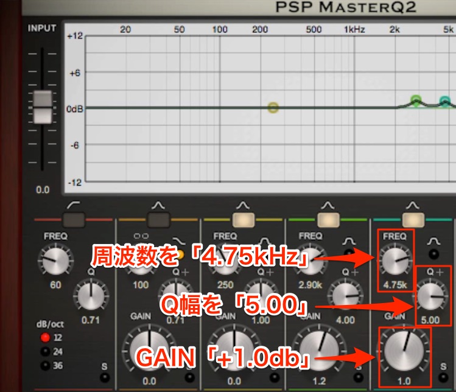Click the 60 frequency value readout
The height and width of the screenshot is (392, 456).
[x=55, y=284]
